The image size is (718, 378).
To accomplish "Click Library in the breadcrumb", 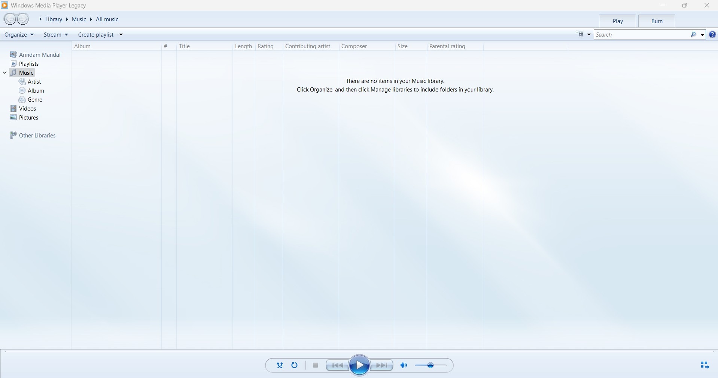I will [x=54, y=19].
